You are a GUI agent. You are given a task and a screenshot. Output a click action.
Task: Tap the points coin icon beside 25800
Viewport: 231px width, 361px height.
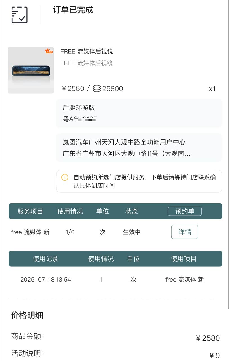click(97, 89)
